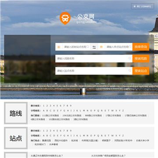The image size is (158, 158).
Task: Click the 搜索线路 button
Action: pyautogui.click(x=141, y=58)
